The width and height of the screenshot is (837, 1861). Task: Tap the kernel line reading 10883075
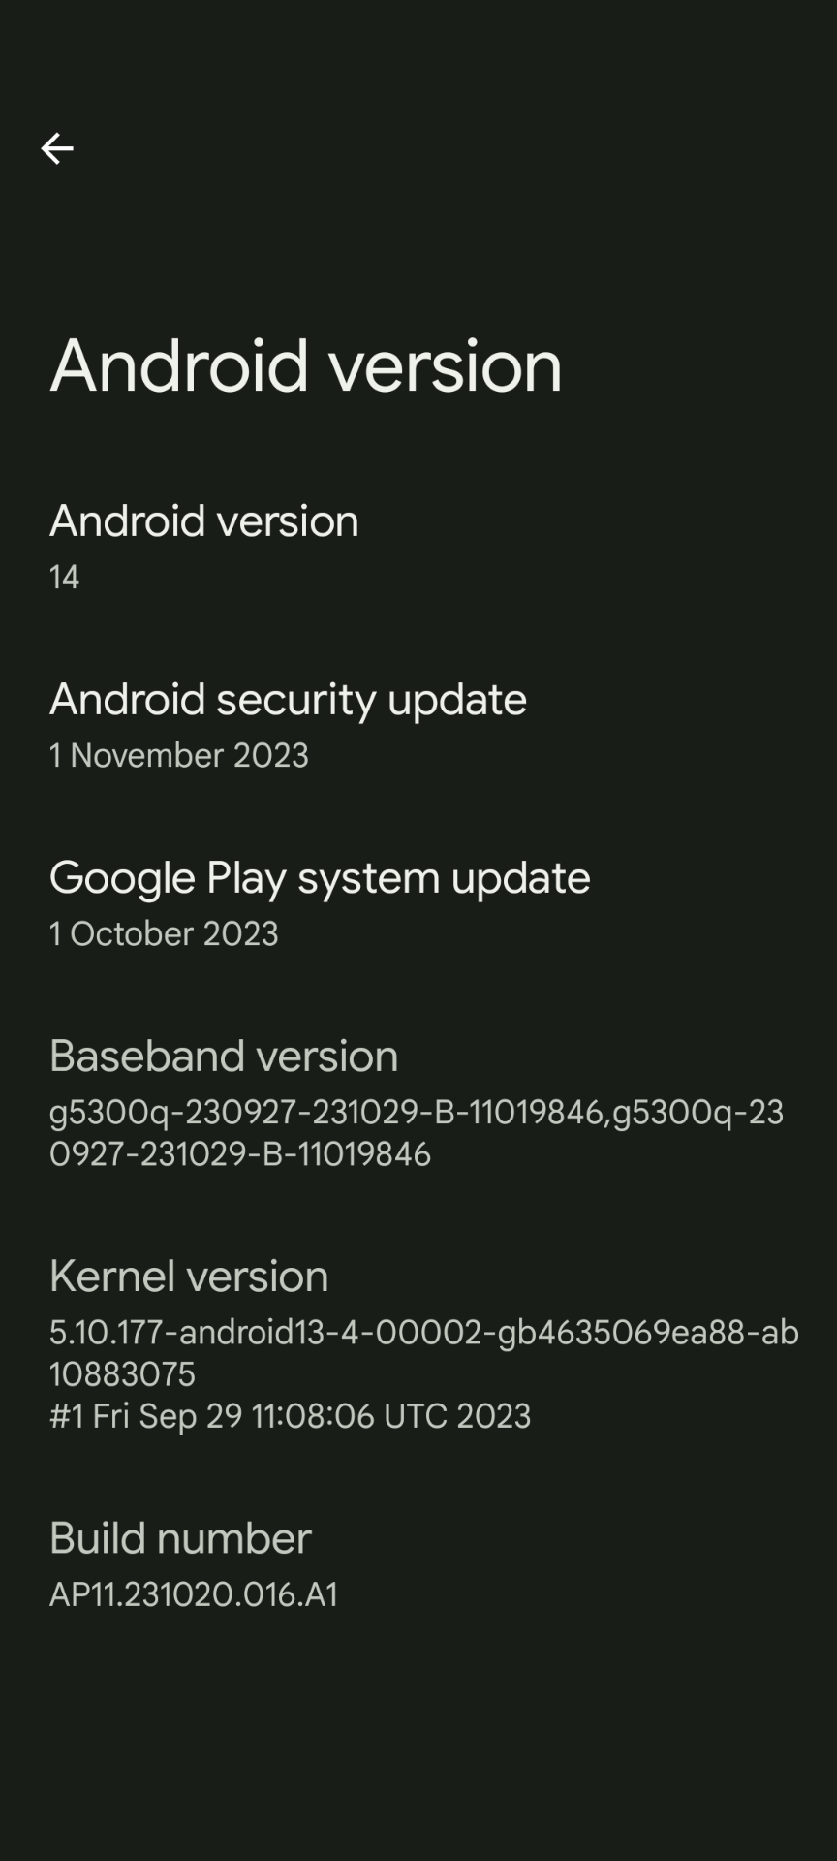click(x=122, y=1374)
